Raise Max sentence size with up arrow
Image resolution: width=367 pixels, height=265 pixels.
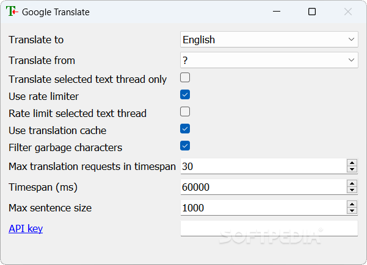352,204
